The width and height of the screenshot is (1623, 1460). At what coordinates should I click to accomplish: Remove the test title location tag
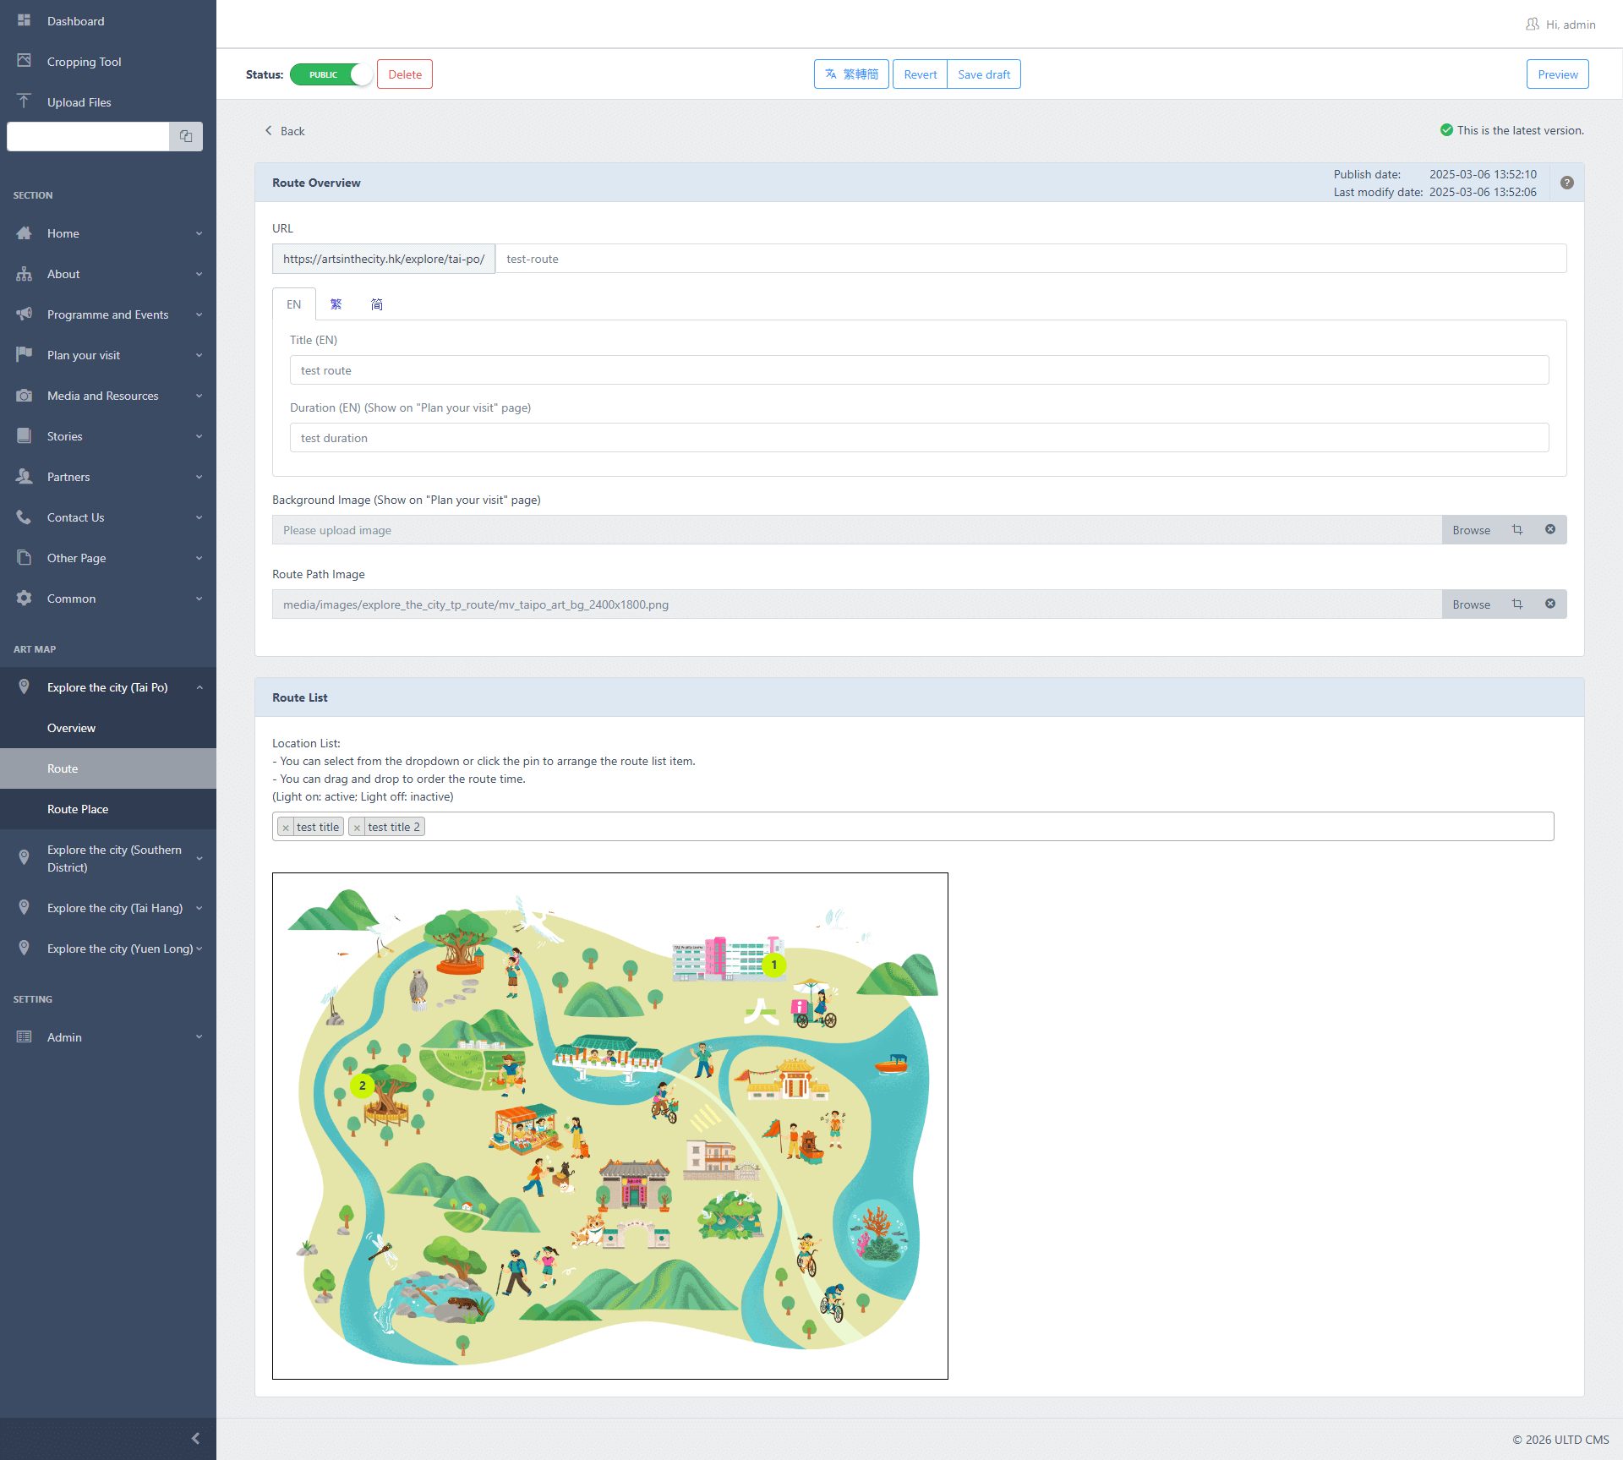point(287,827)
